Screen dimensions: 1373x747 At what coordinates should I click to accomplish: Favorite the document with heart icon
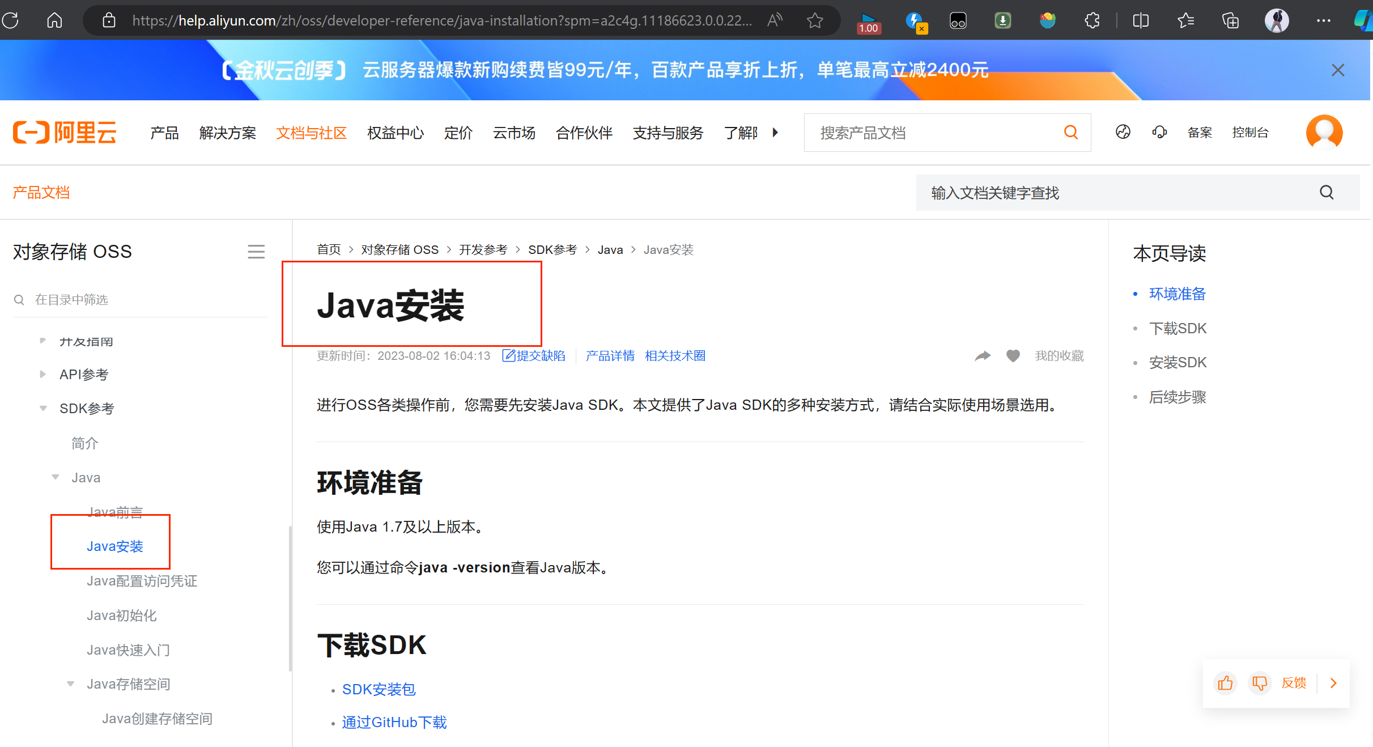1013,356
